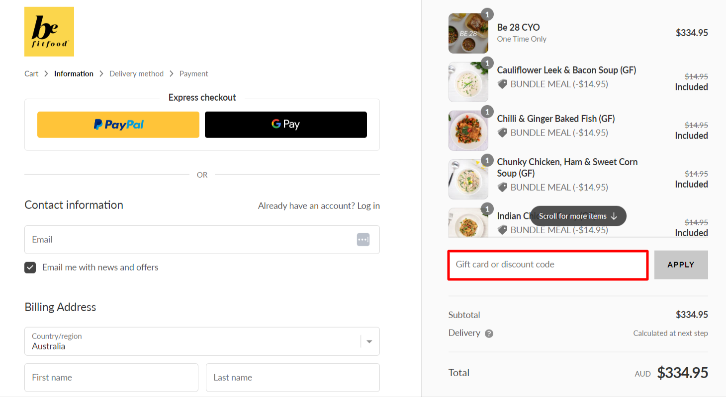Click into the First name field
The image size is (726, 397).
pos(111,378)
